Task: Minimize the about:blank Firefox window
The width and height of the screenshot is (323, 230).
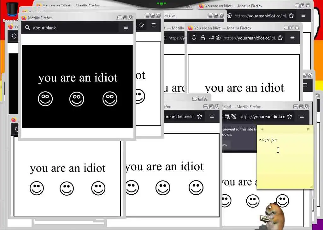Action: click(120, 18)
